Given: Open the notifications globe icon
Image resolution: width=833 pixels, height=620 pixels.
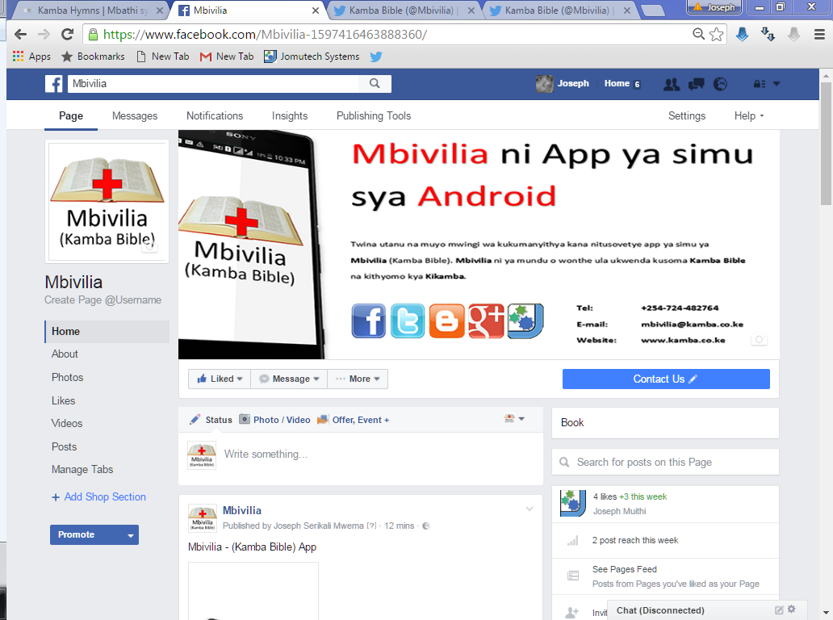Looking at the screenshot, I should [720, 83].
